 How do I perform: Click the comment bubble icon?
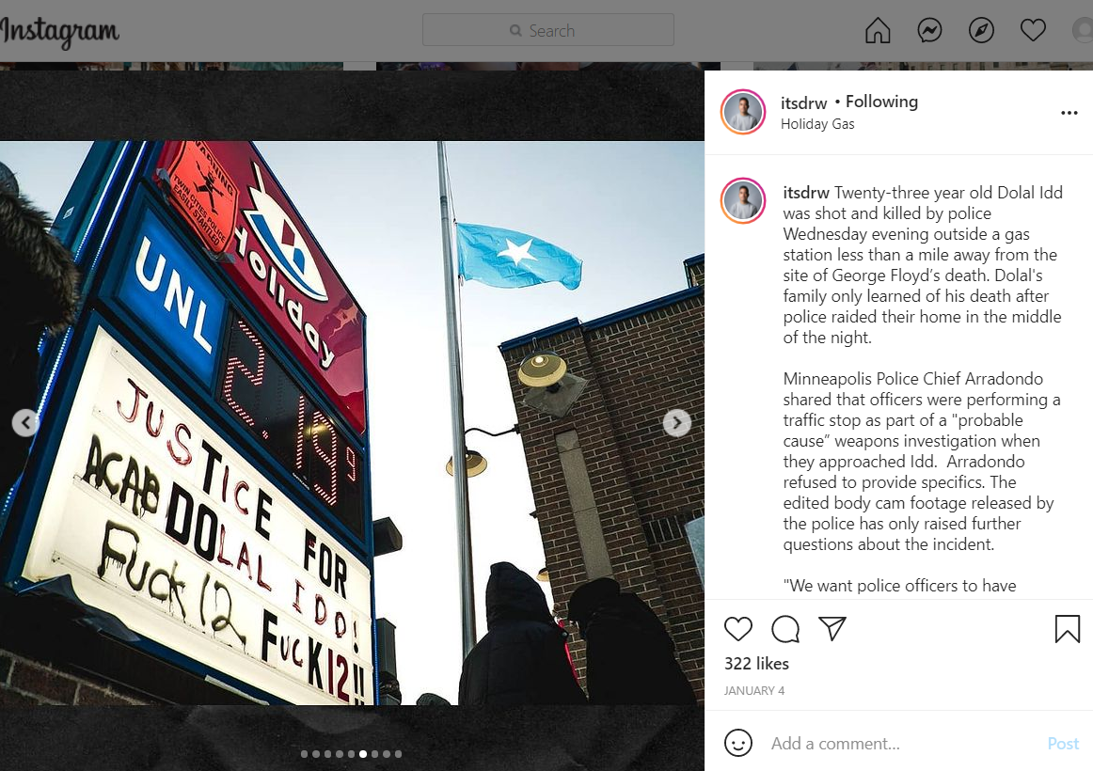[x=785, y=629]
